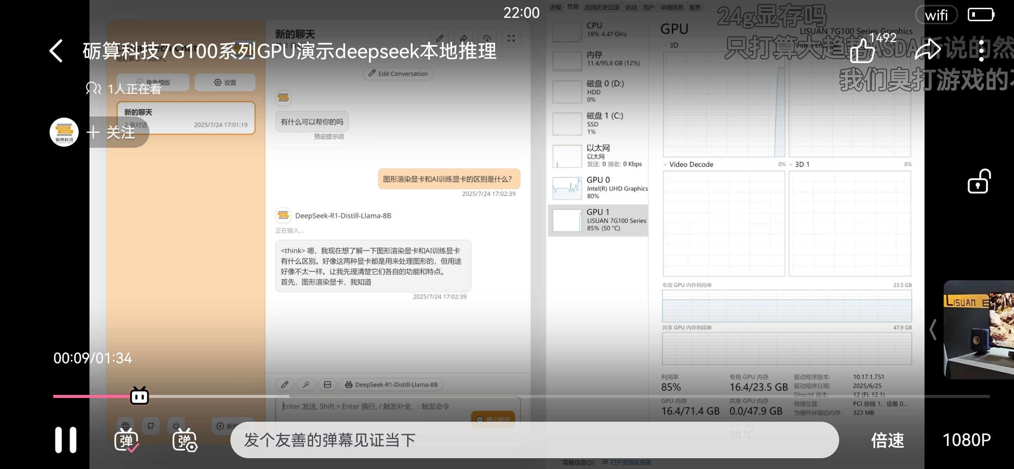Click the mask box icon above chat input
The image size is (1014, 469).
pos(328,385)
